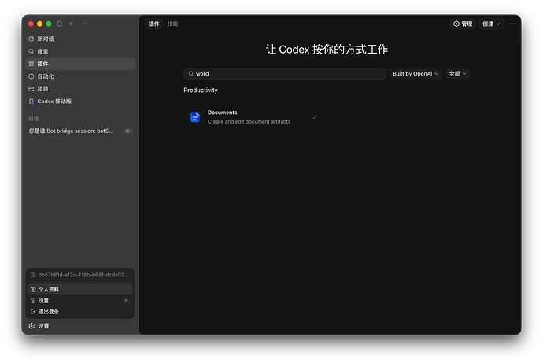Screen dimensions: 543x363
Task: Open 项目 in the sidebar
Action: point(80,89)
